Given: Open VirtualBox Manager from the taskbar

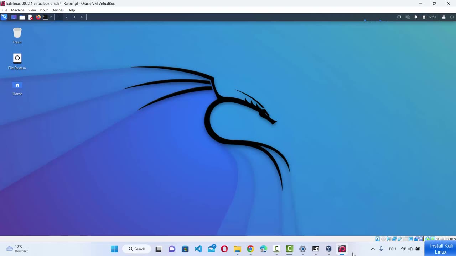Looking at the screenshot, I should (328, 249).
